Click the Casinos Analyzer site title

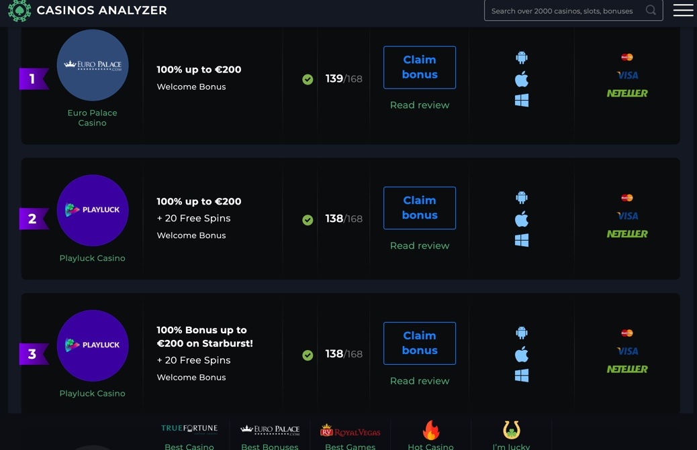(x=102, y=10)
